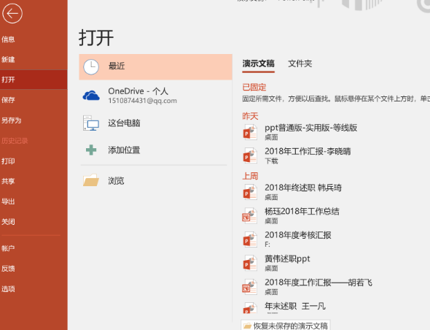This screenshot has width=430, height=330.
Task: Click the green plus icon for 添加位置
Action: [91, 150]
